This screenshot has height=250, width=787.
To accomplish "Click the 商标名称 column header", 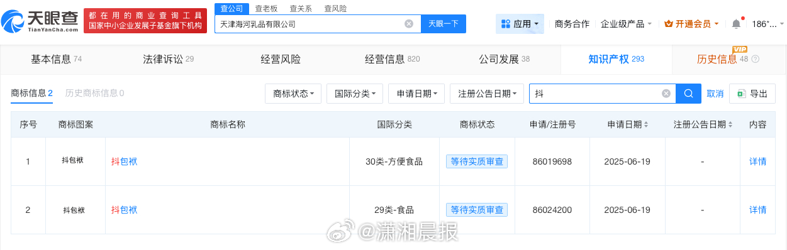I will coord(227,124).
